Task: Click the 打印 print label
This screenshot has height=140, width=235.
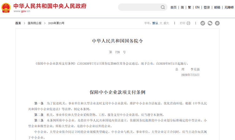Action: pyautogui.click(x=183, y=23)
